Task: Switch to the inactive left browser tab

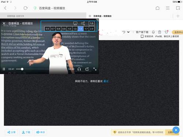Action: 43,16
